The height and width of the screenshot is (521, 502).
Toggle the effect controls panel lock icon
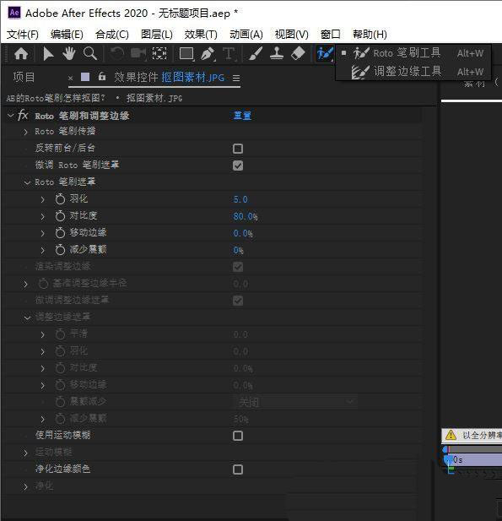pos(102,77)
